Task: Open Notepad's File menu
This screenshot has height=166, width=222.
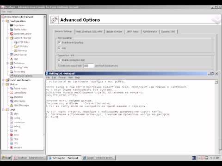Action: click(48, 77)
